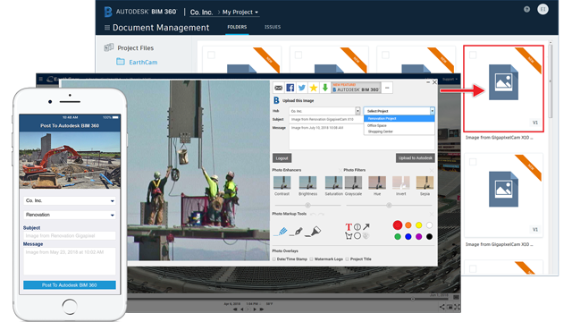
Task: Check the red-highlighted image card checkbox
Action: [473, 55]
